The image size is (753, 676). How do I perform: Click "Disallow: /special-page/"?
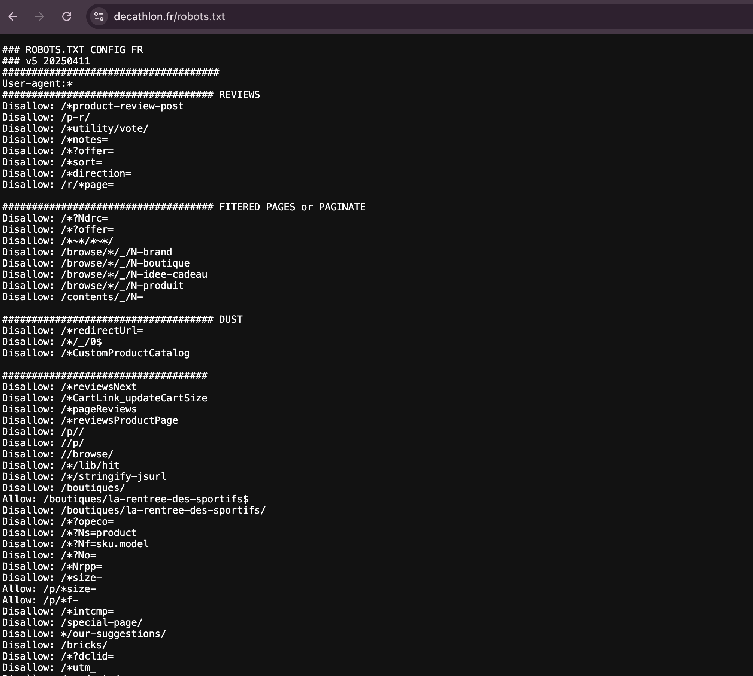73,622
